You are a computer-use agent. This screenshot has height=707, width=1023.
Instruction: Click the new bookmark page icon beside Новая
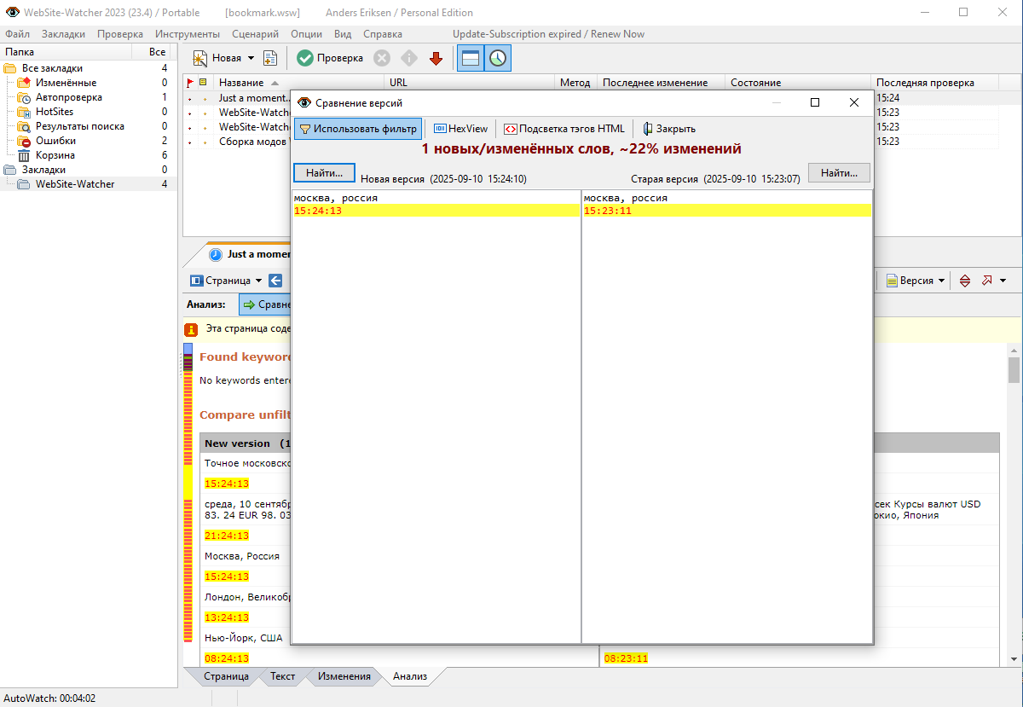pyautogui.click(x=270, y=58)
